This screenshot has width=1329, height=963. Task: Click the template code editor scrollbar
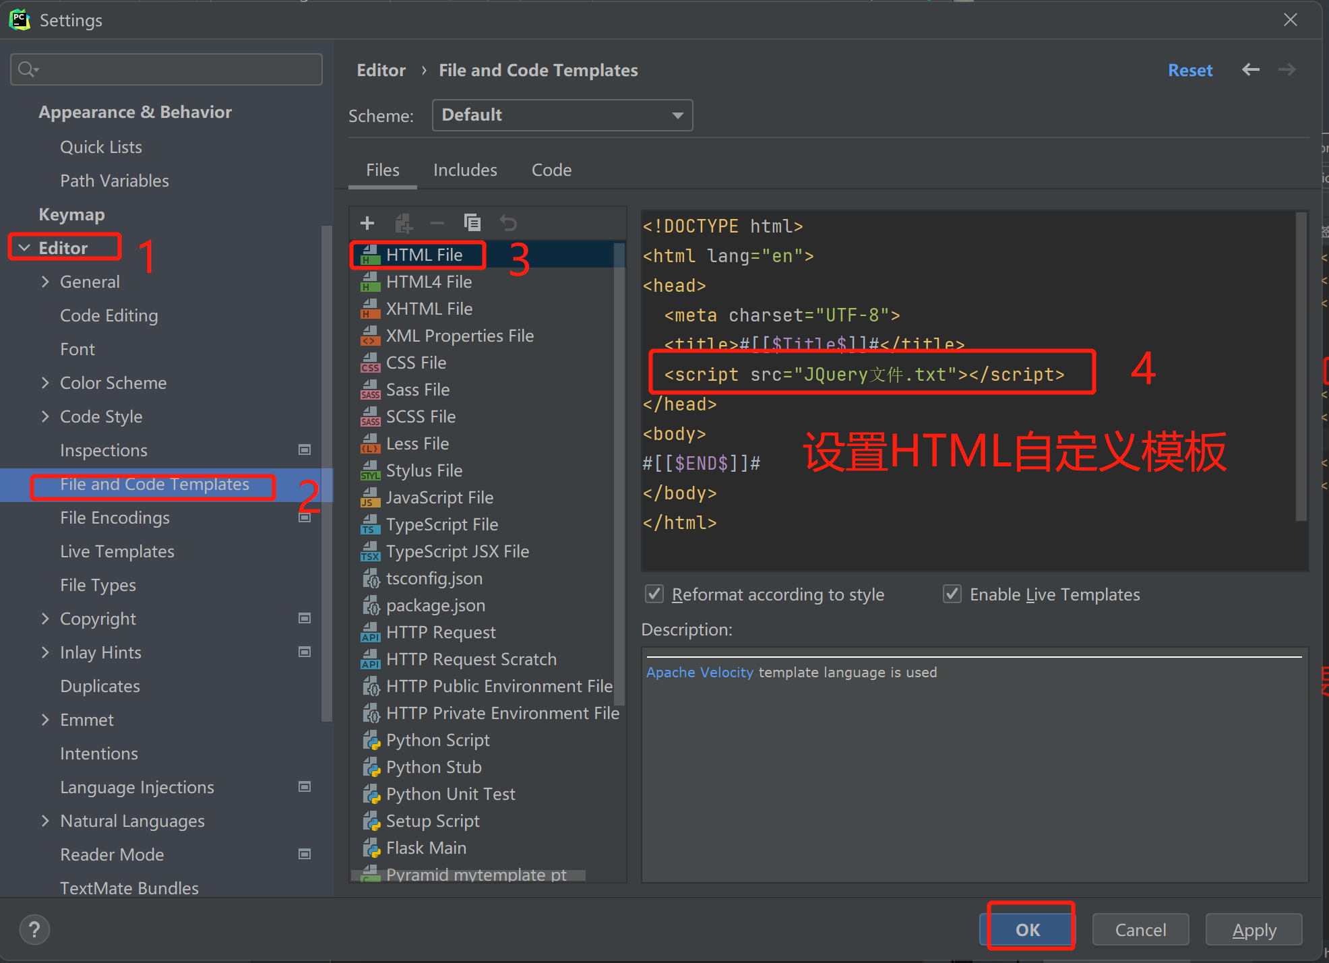1301,367
